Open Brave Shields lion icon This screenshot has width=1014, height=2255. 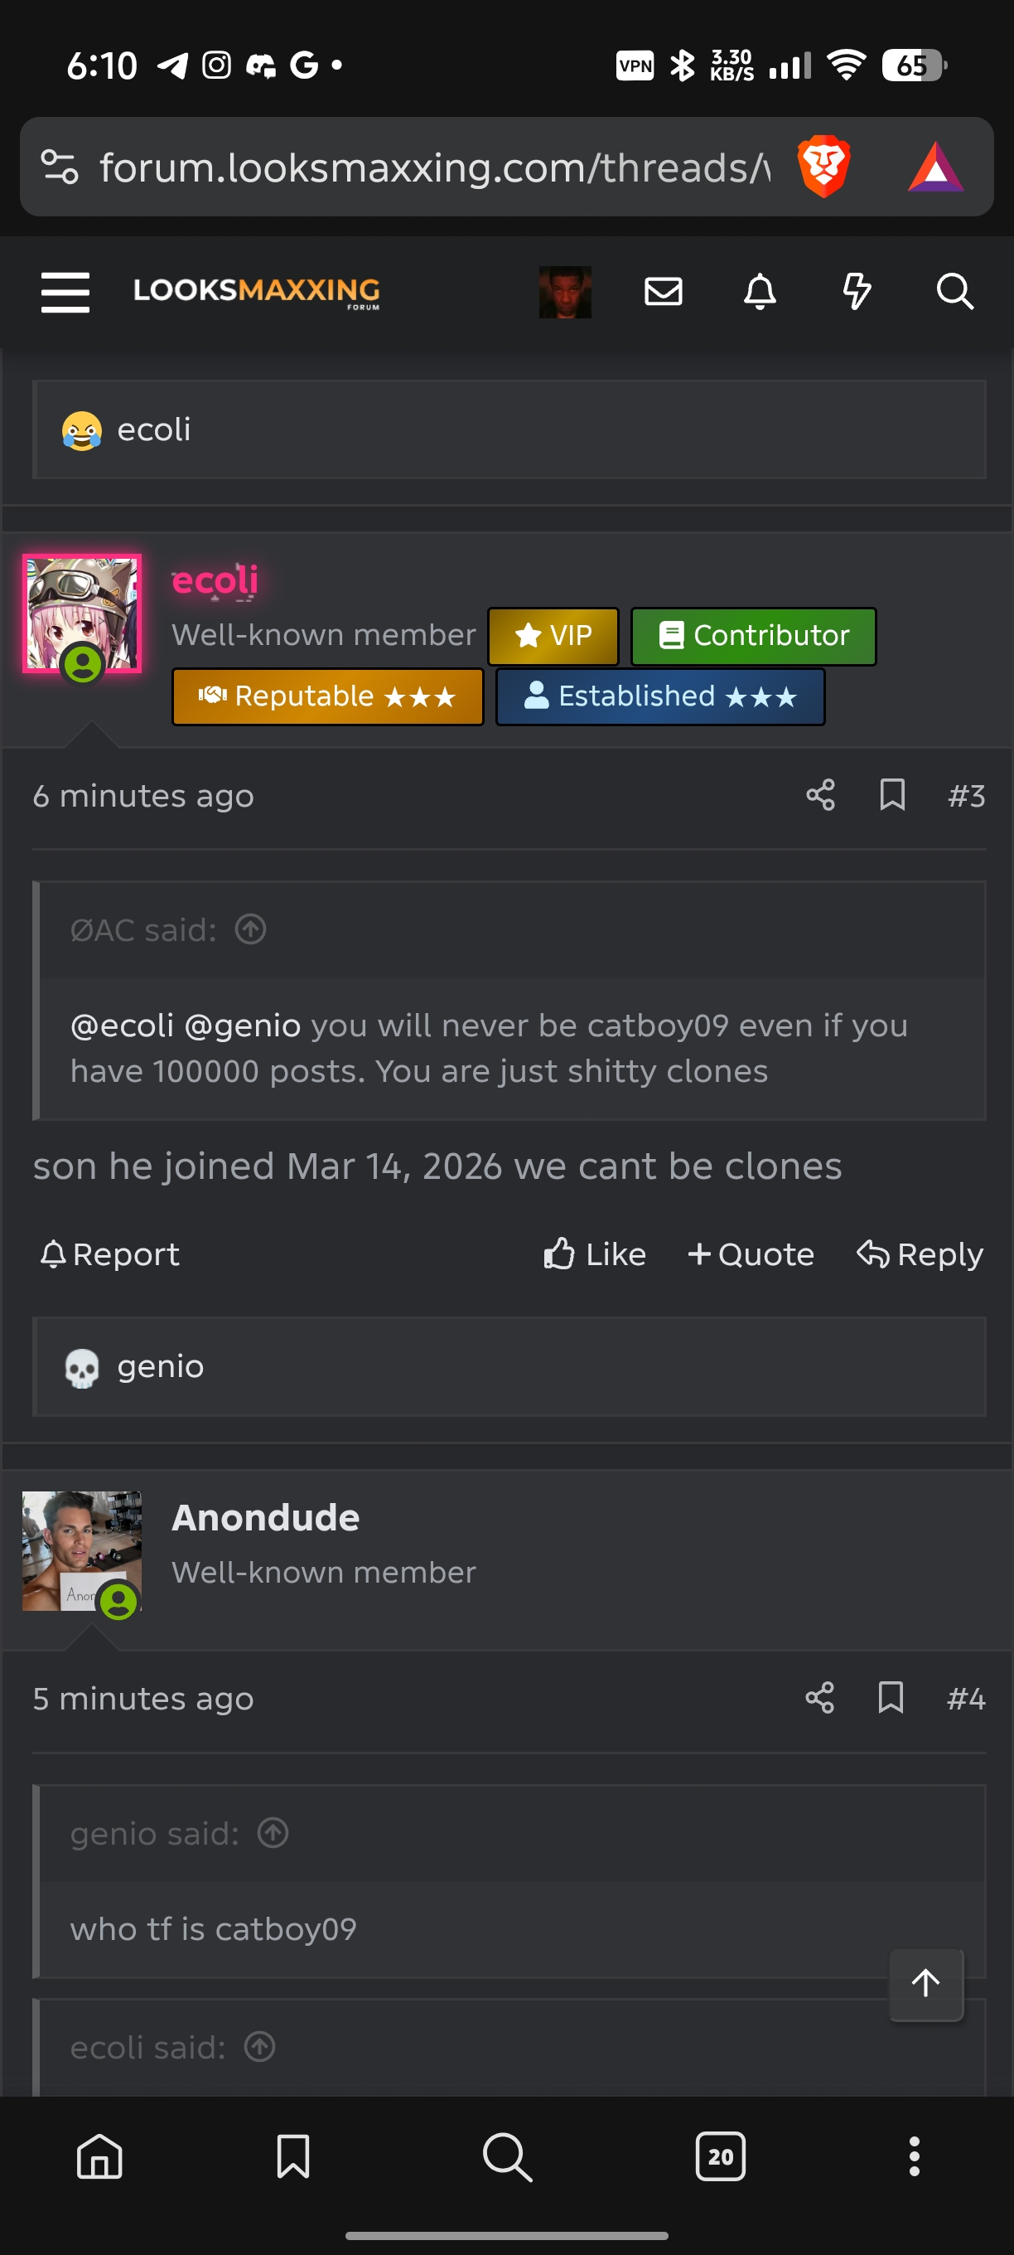coord(824,166)
